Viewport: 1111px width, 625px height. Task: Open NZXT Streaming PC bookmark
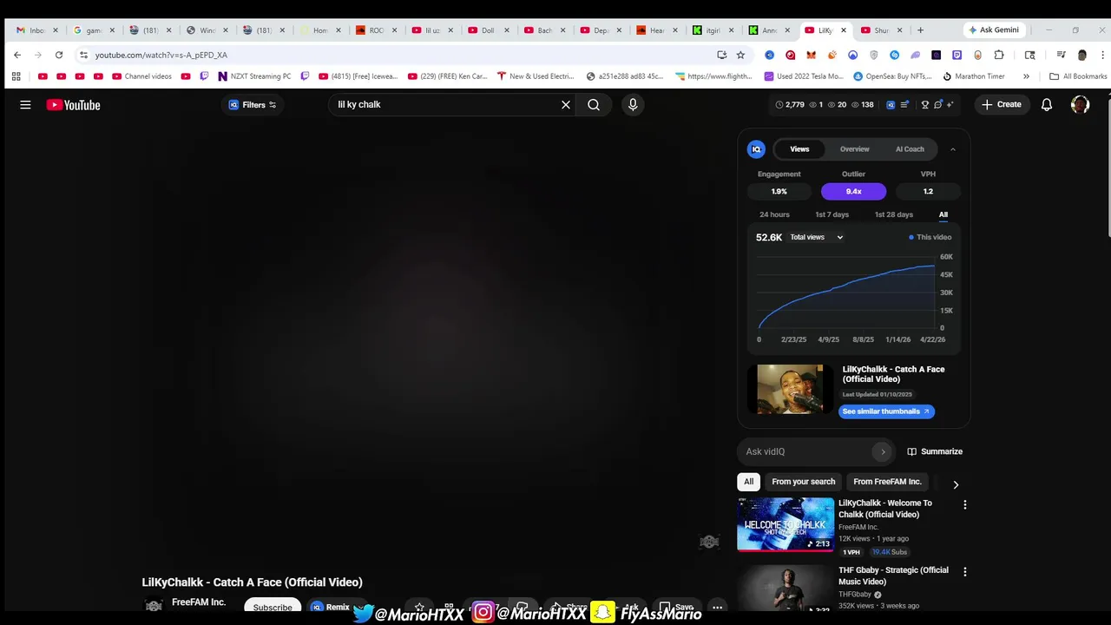click(254, 76)
